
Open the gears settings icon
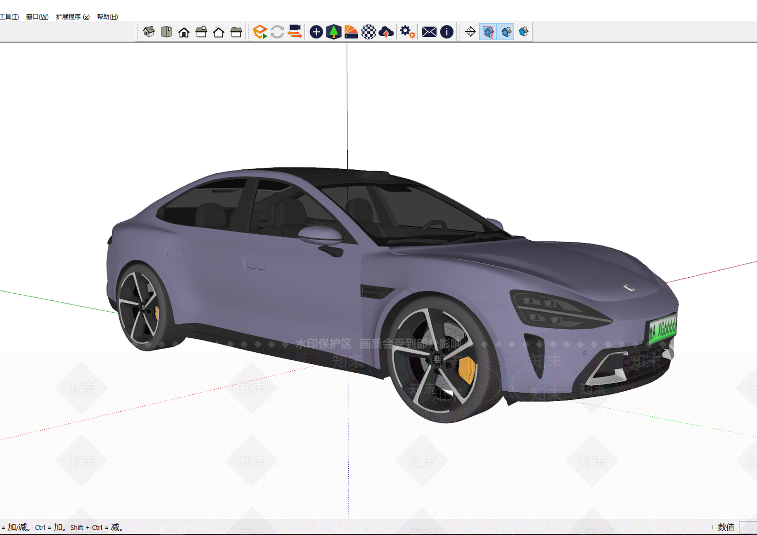pos(407,32)
